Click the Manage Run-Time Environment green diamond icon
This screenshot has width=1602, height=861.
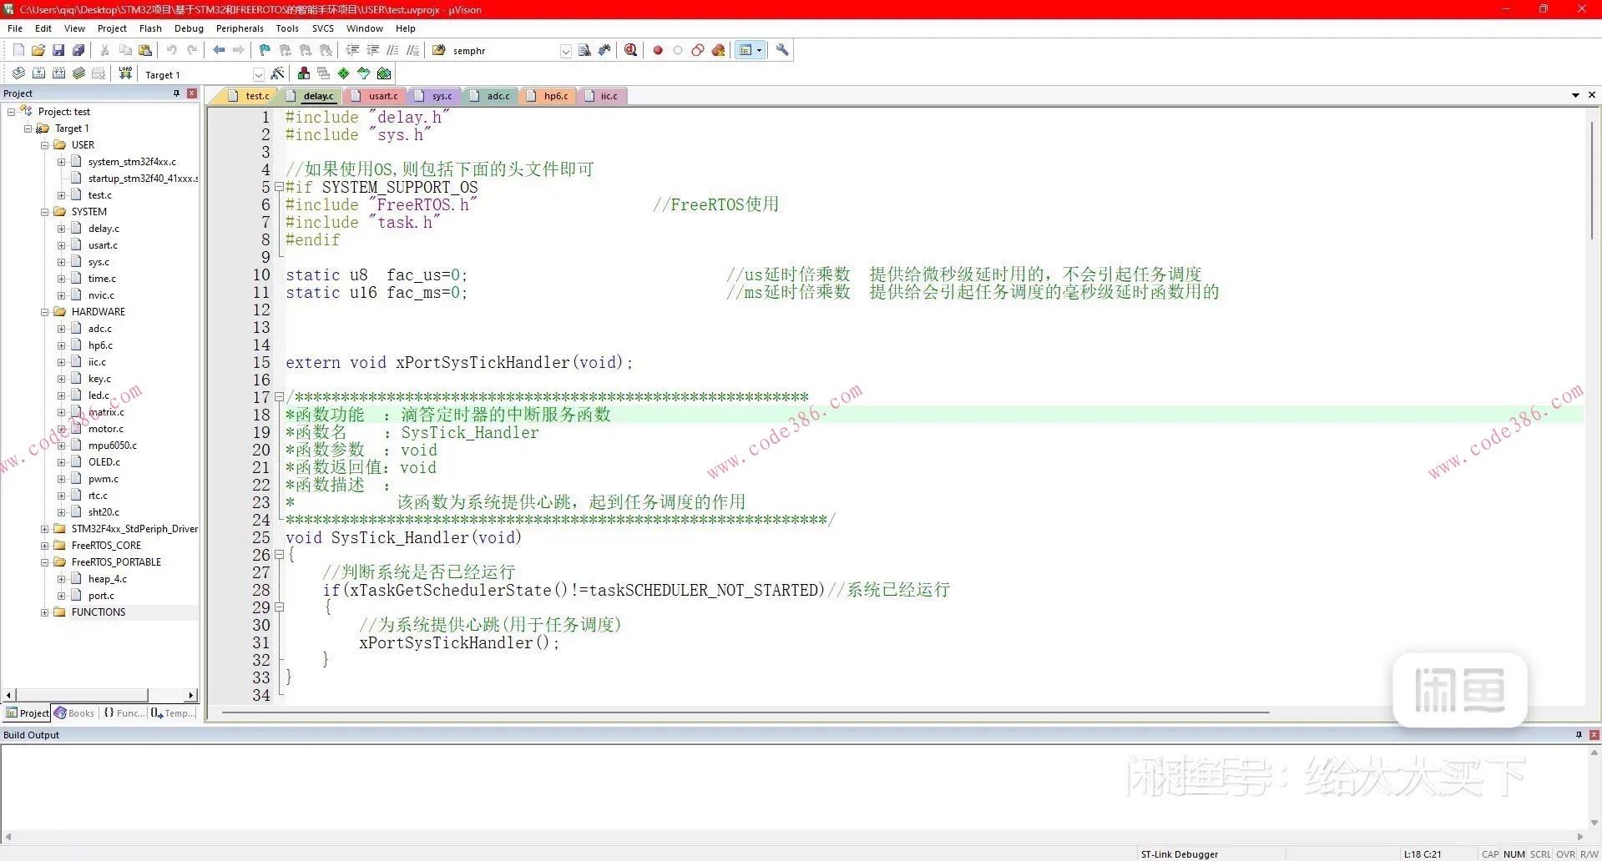coord(343,74)
